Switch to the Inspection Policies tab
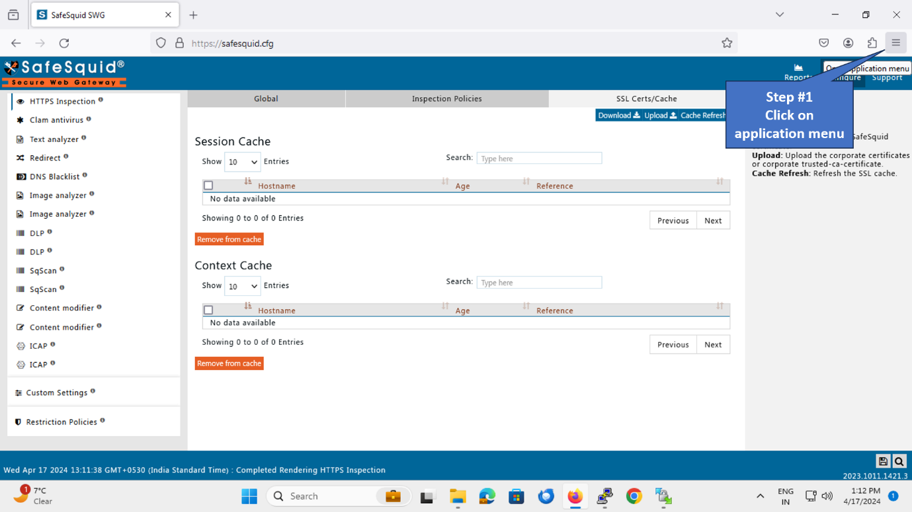Screen dimensions: 912x512 point(446,98)
